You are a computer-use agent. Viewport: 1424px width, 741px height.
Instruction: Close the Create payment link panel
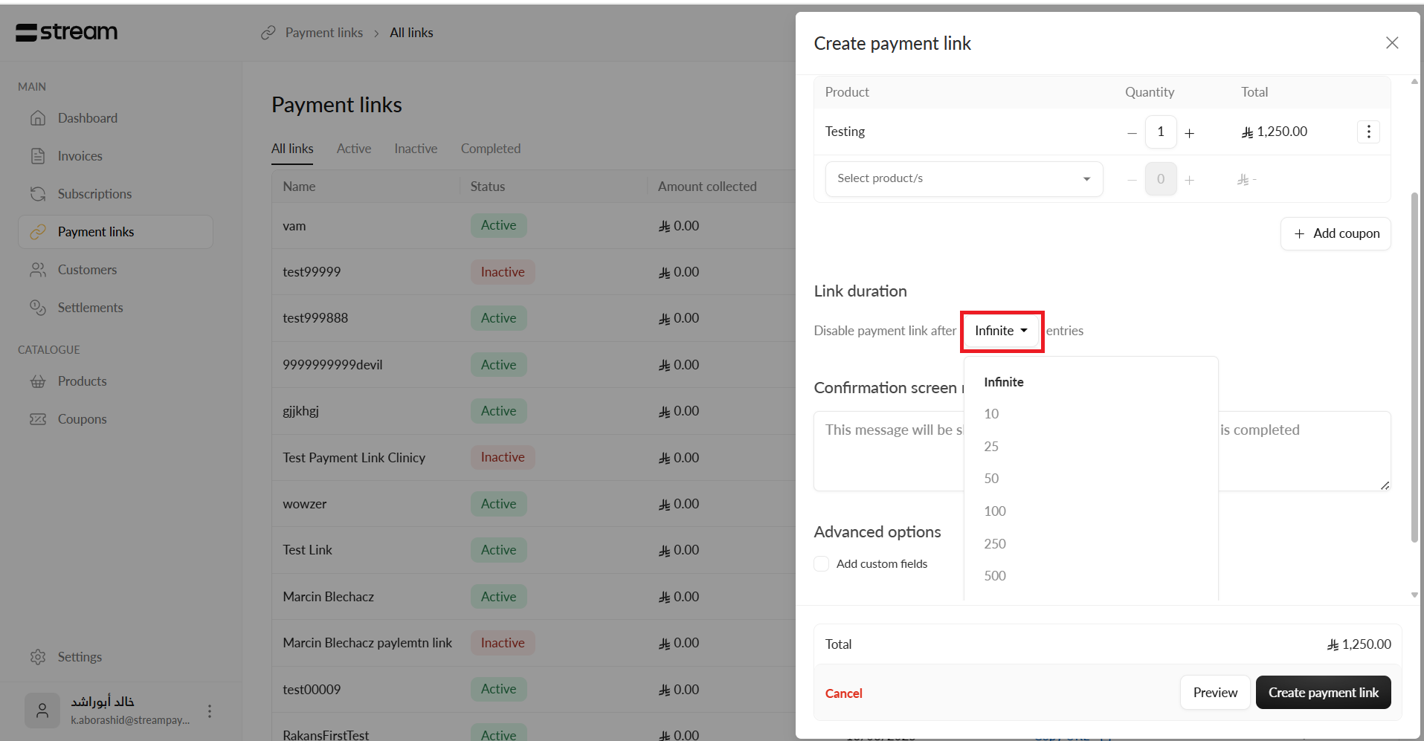tap(1392, 43)
